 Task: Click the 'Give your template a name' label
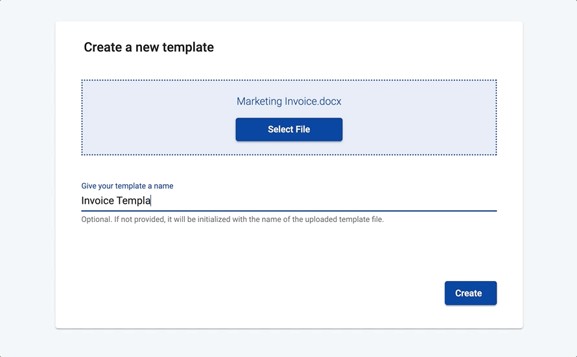pos(127,186)
